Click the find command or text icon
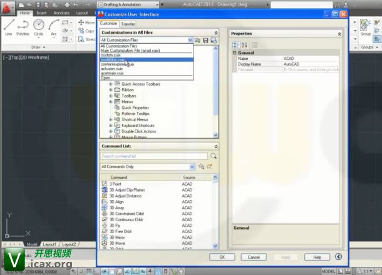 click(201, 166)
